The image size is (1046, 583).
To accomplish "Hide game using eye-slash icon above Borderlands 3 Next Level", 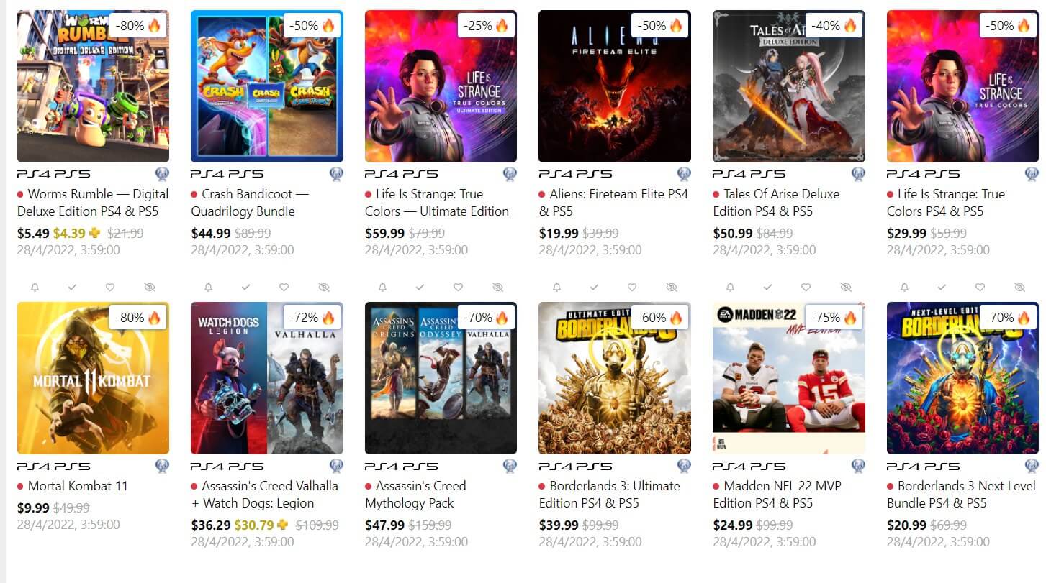I will (x=1019, y=287).
